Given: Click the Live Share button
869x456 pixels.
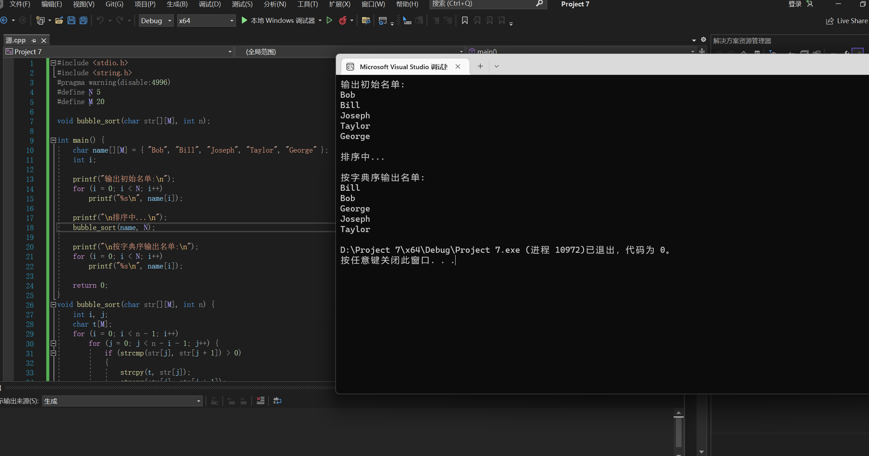Looking at the screenshot, I should pyautogui.click(x=847, y=21).
